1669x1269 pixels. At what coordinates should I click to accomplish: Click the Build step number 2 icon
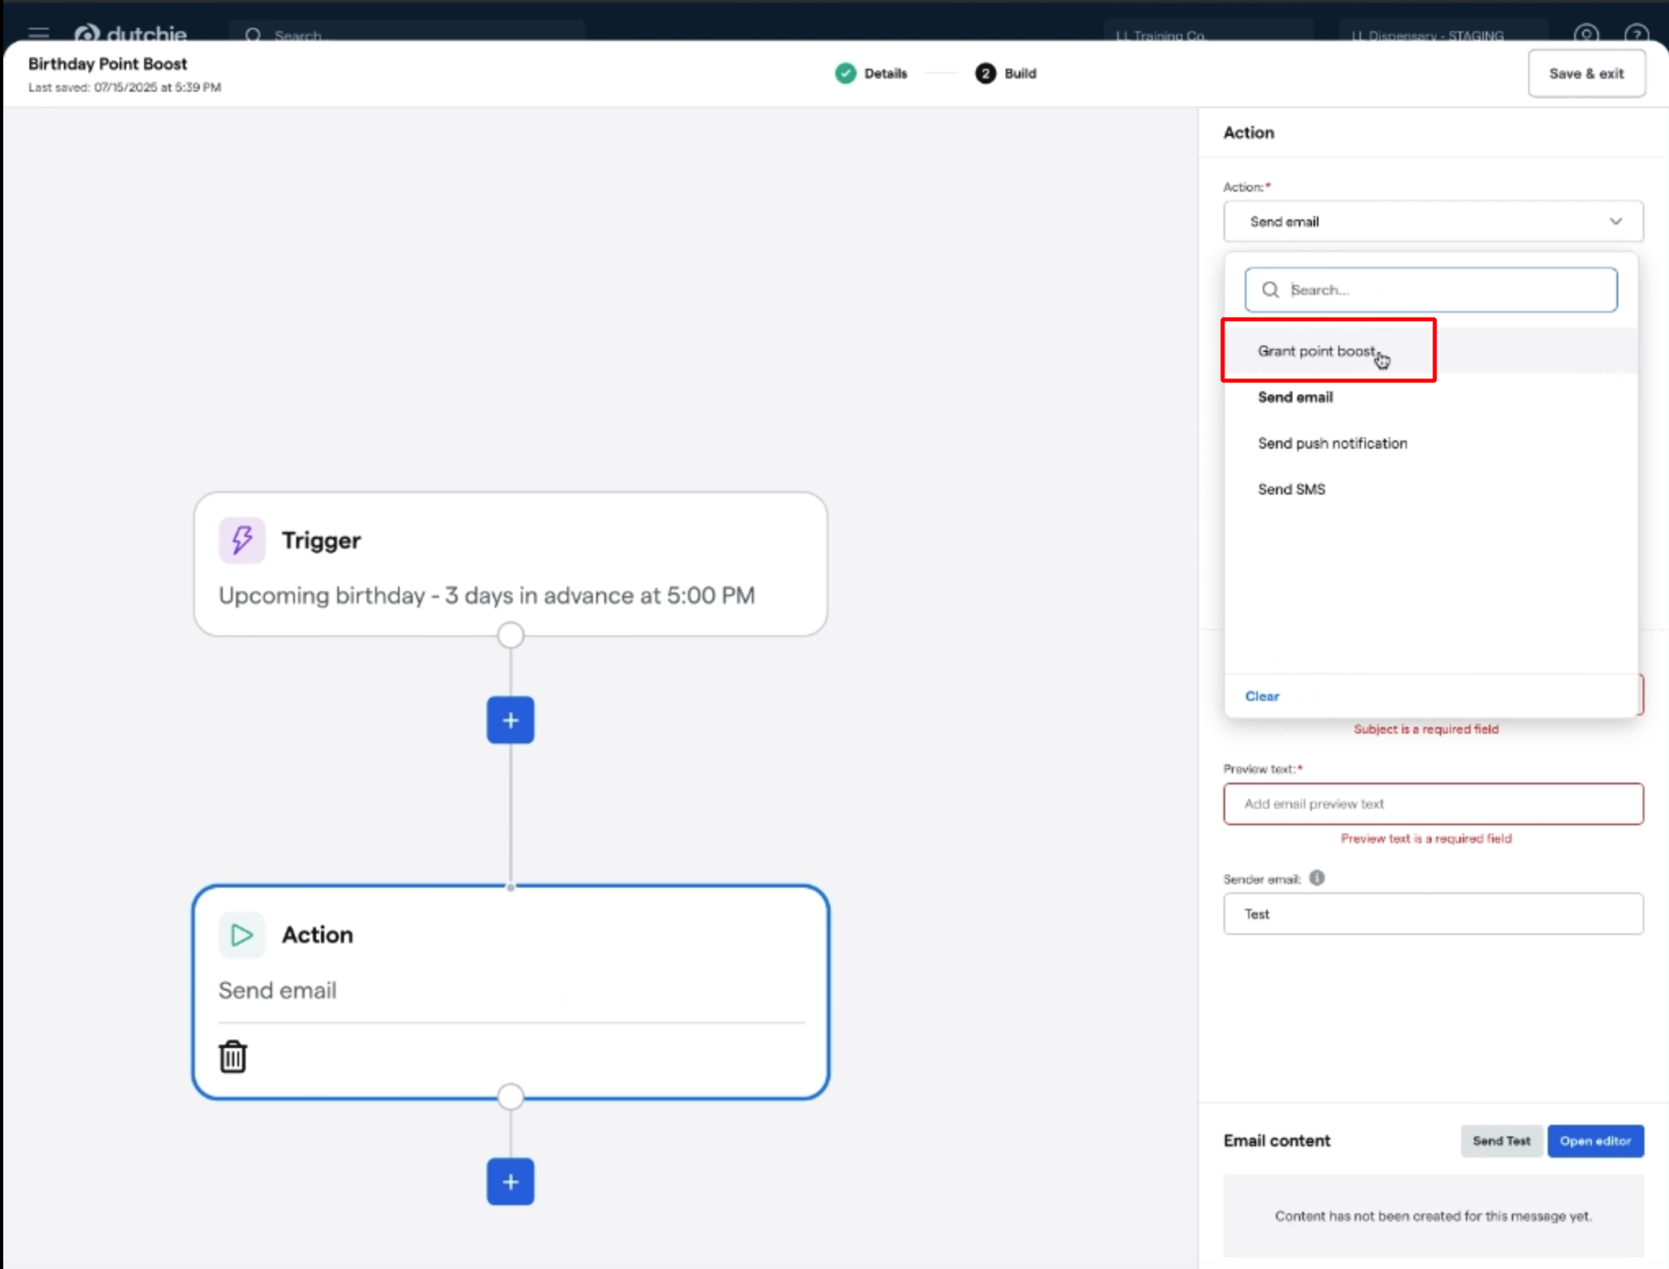pos(985,74)
